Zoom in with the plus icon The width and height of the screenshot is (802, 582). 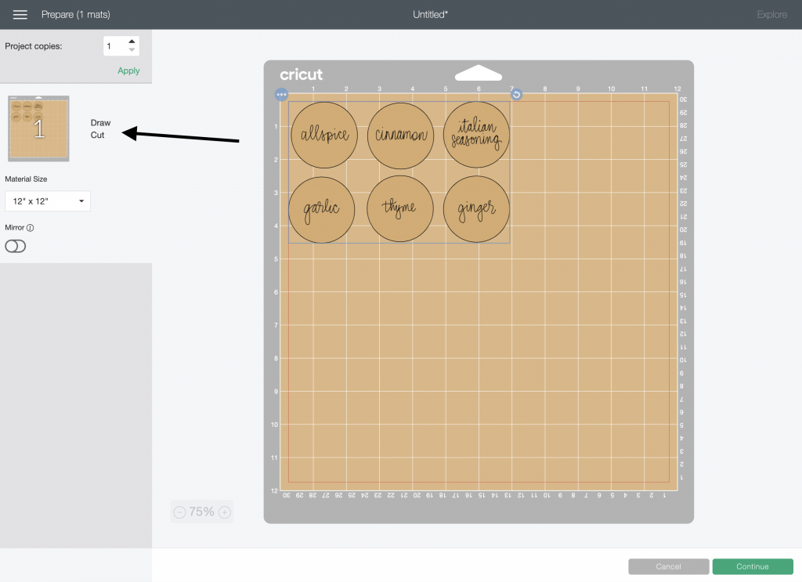225,512
